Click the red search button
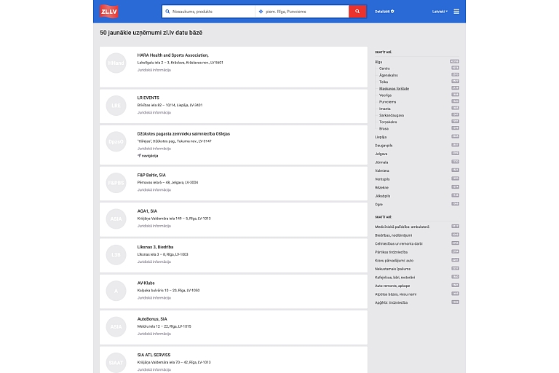Image resolution: width=559 pixels, height=373 pixels. [x=357, y=12]
